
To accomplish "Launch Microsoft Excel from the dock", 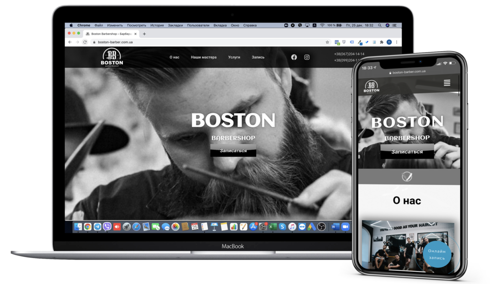I will pos(273,227).
